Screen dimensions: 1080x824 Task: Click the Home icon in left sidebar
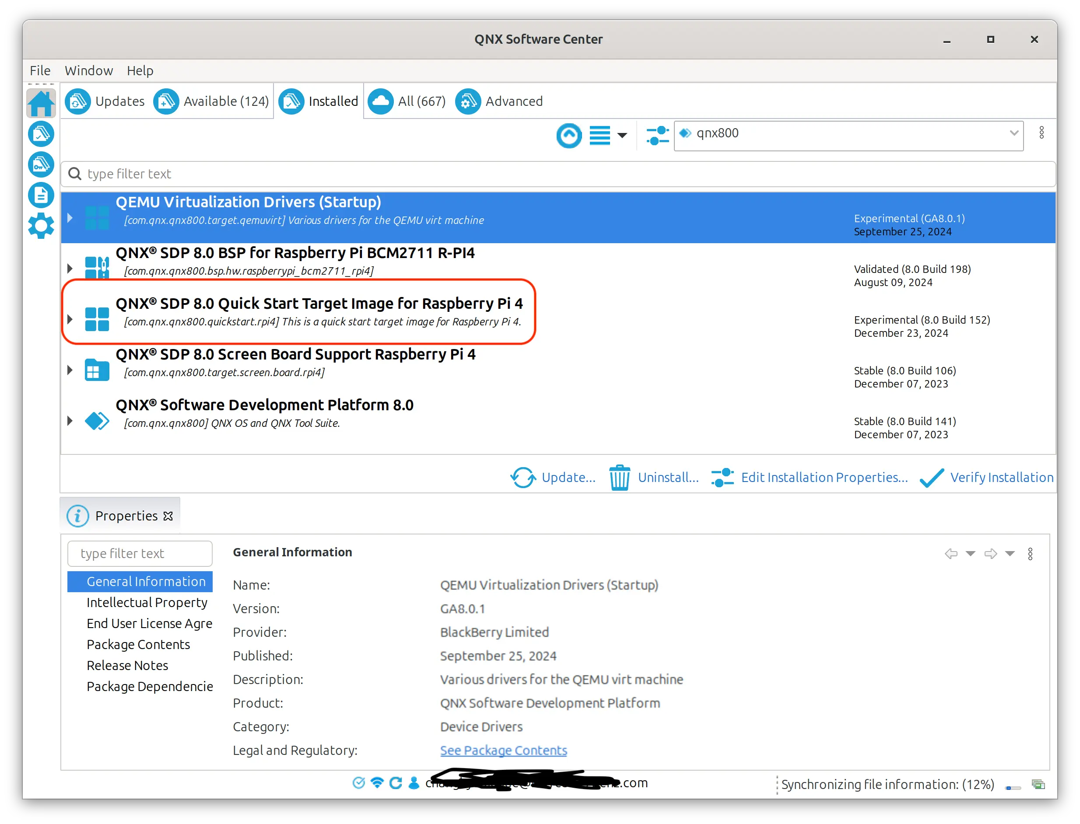41,104
